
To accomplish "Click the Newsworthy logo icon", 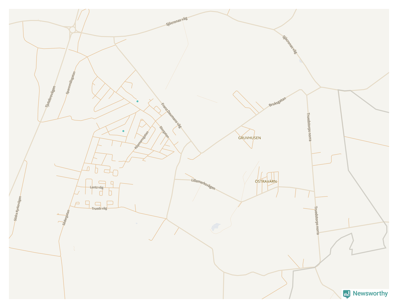I will pyautogui.click(x=347, y=294).
